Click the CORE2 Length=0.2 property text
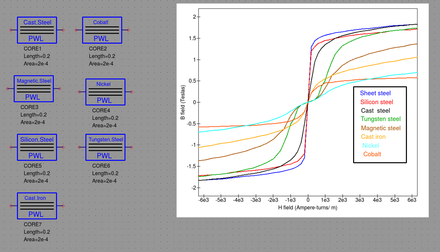440x252 pixels. tap(102, 56)
